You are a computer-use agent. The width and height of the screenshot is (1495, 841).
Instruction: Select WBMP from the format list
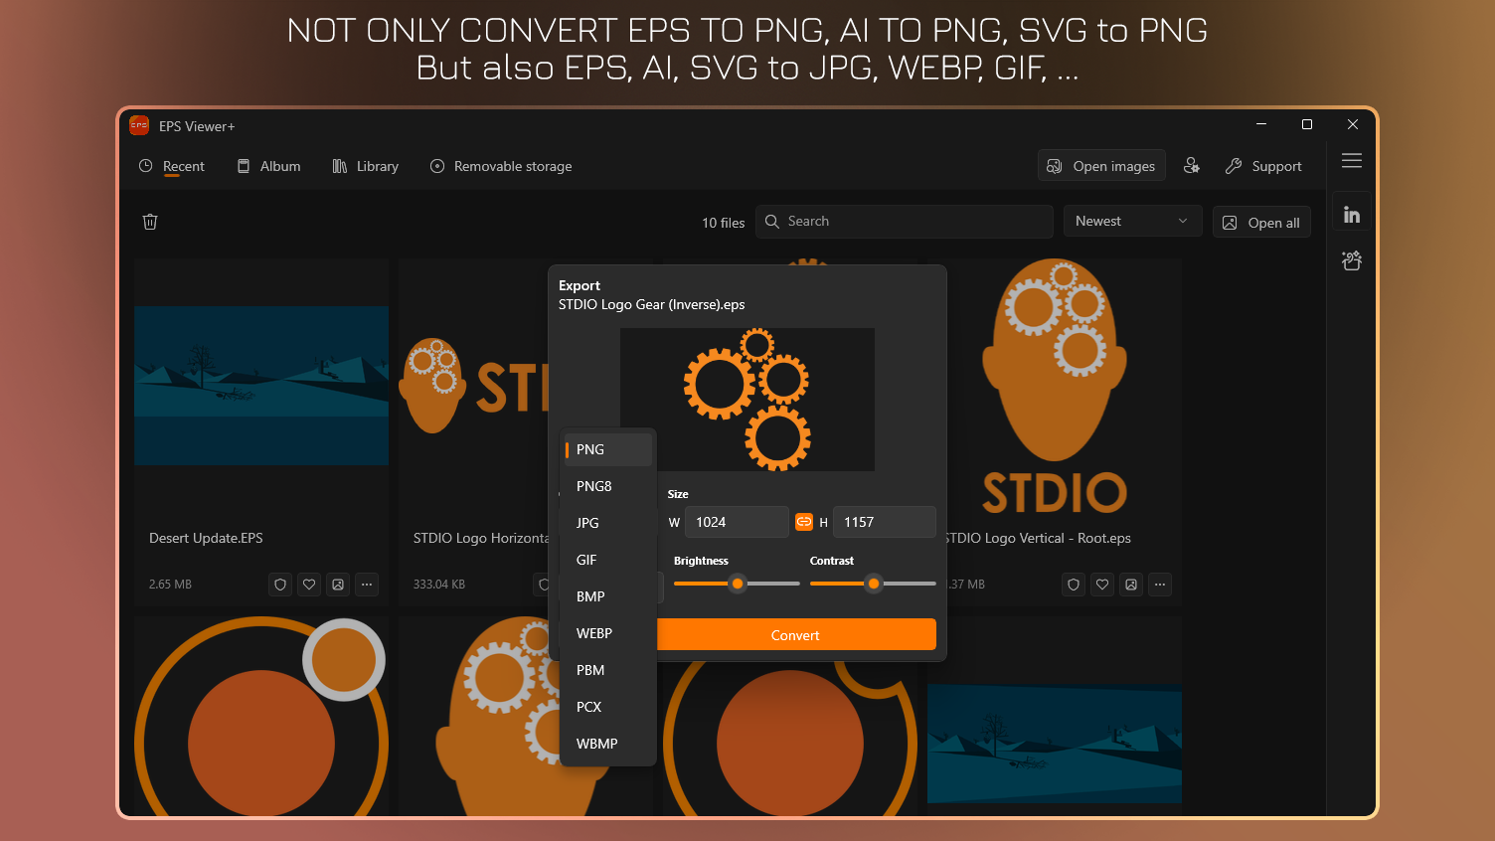pyautogui.click(x=608, y=744)
